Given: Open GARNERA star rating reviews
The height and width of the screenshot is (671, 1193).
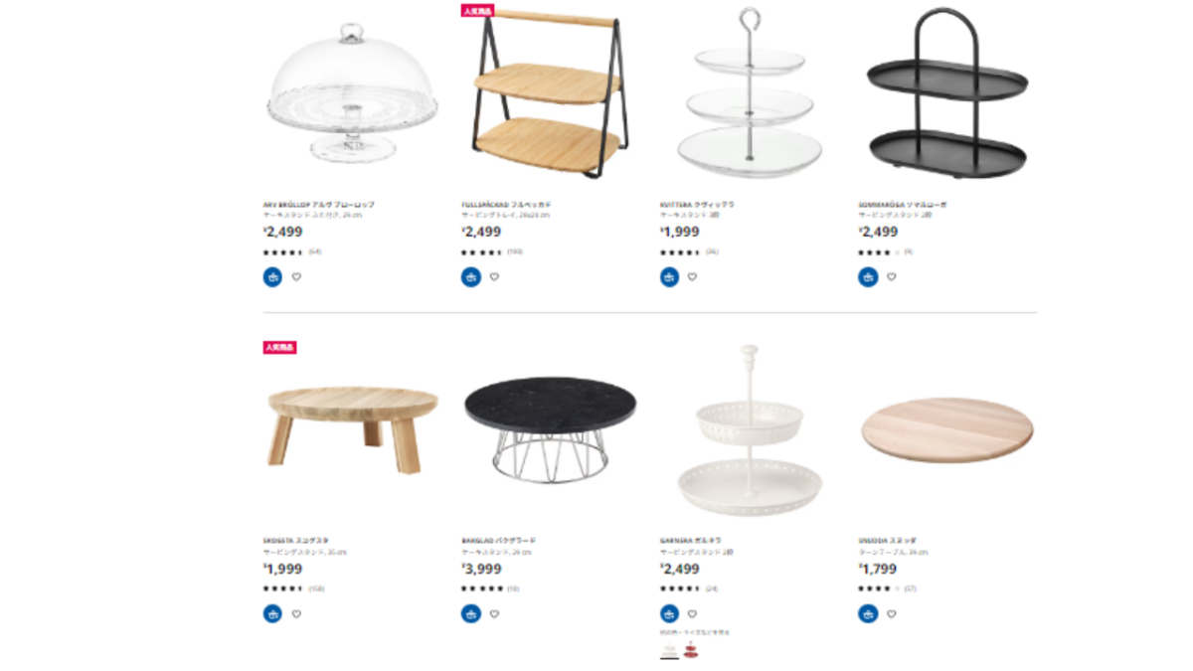Looking at the screenshot, I should tap(688, 588).
